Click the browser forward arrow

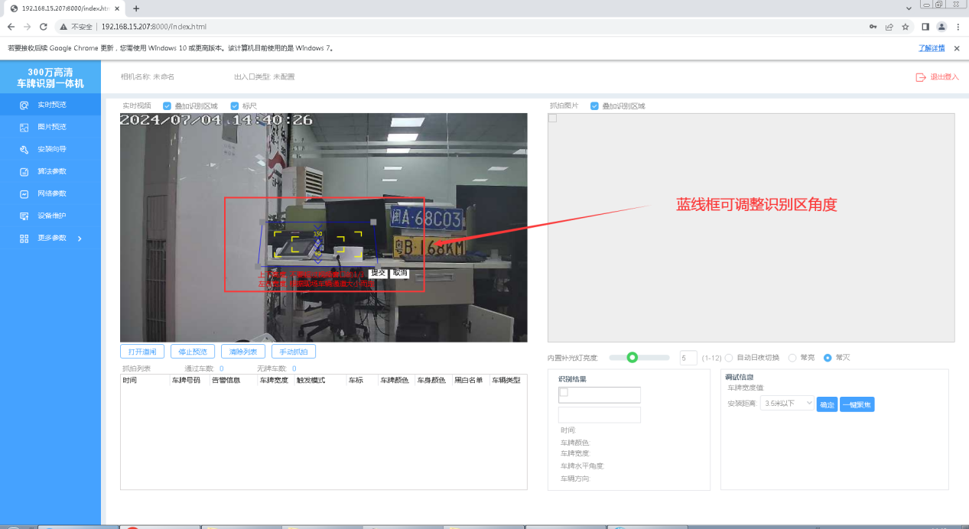click(27, 26)
